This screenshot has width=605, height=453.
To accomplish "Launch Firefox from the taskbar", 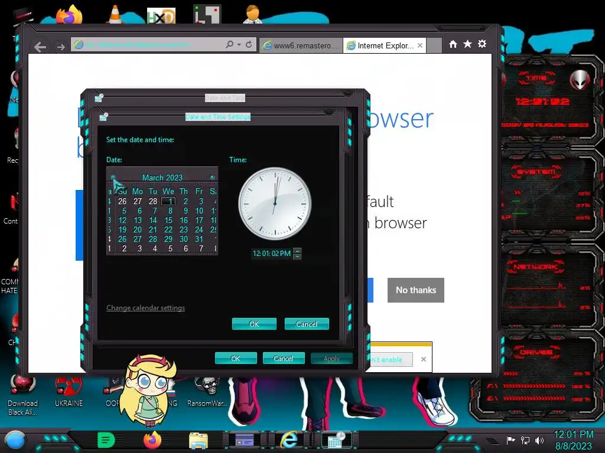I will (x=152, y=440).
